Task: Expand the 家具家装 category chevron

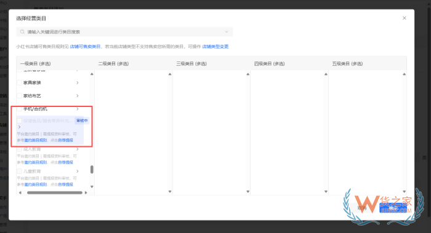Action: [x=77, y=82]
